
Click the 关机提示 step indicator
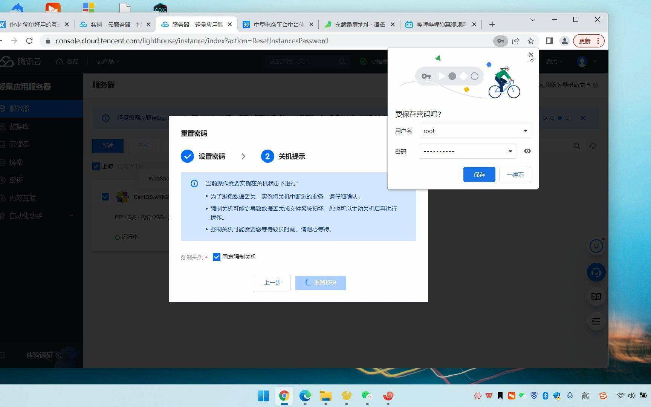point(283,156)
